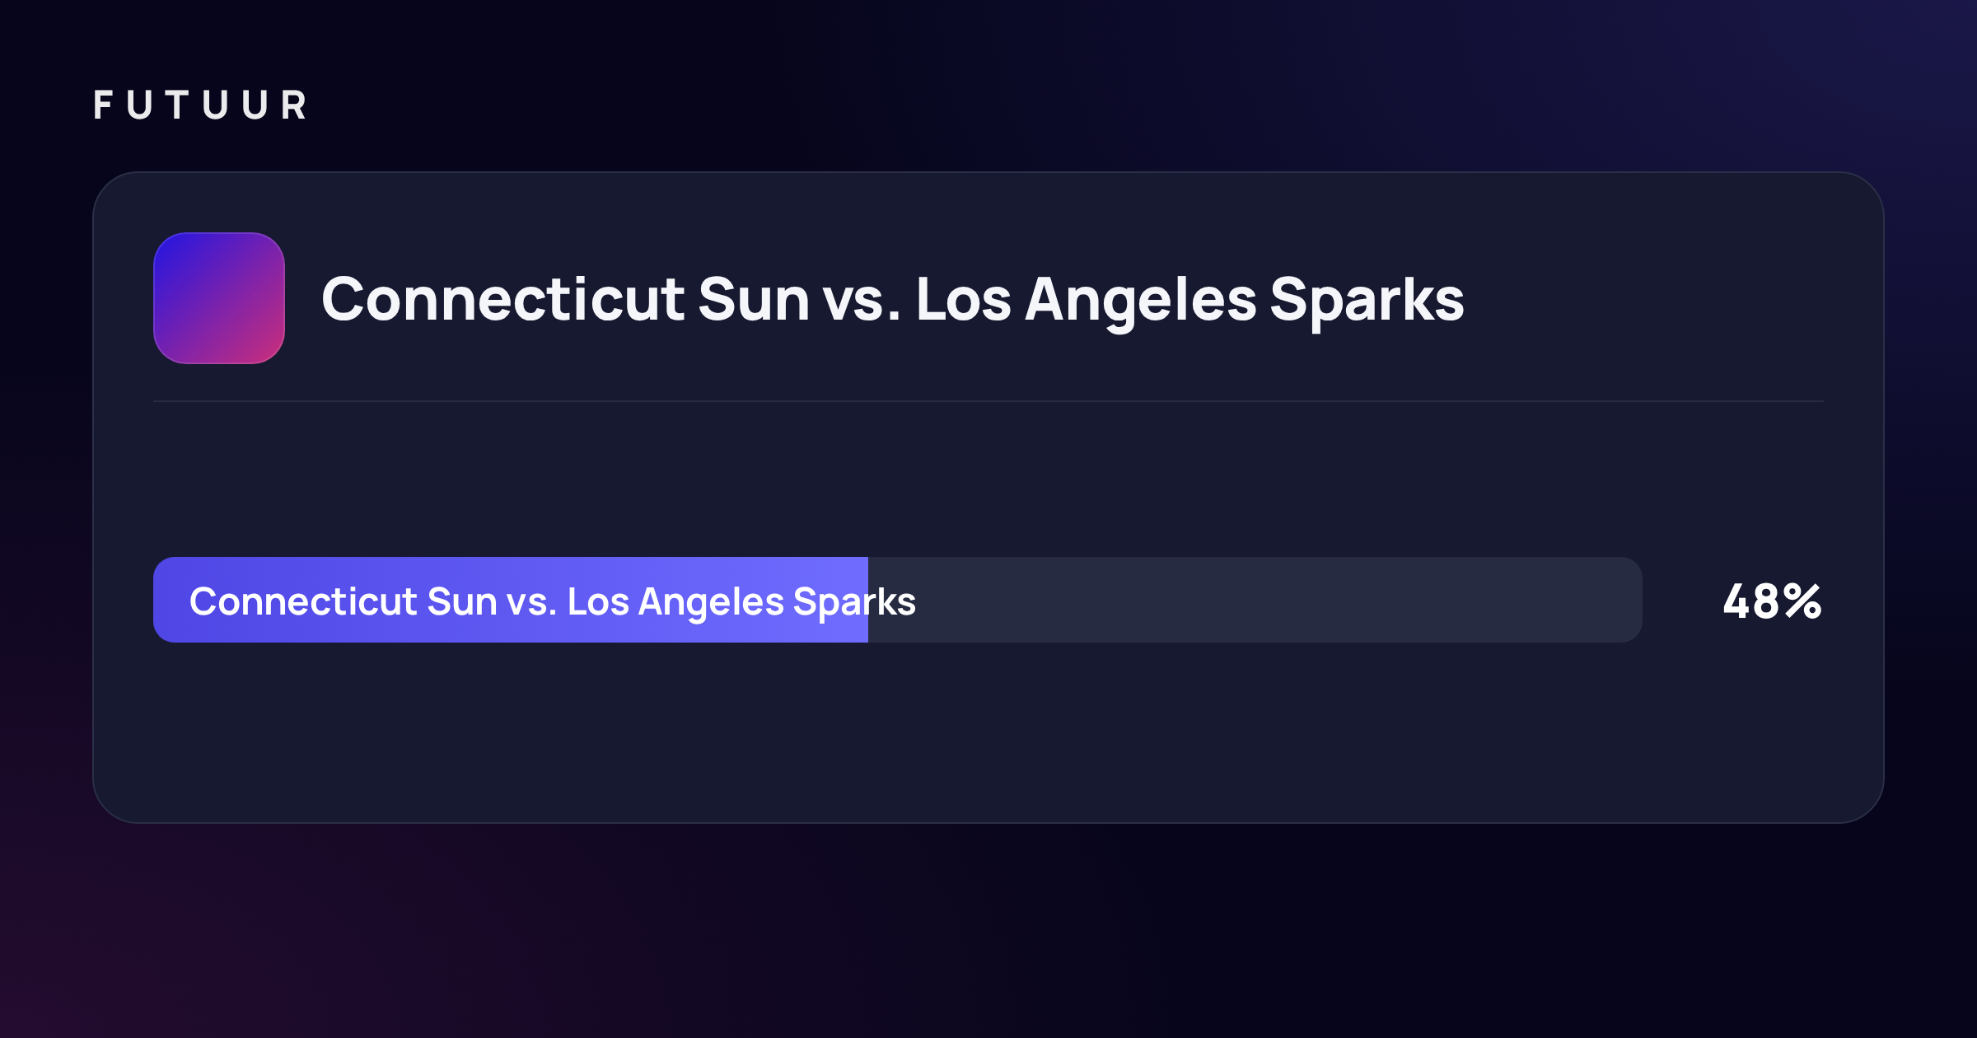The width and height of the screenshot is (1977, 1038).
Task: Click where the purple fill ends on the bar
Action: [868, 600]
